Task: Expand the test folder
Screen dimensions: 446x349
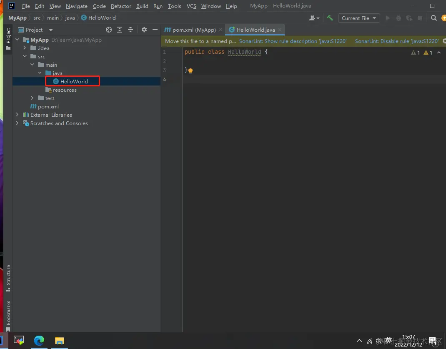Action: click(x=33, y=98)
